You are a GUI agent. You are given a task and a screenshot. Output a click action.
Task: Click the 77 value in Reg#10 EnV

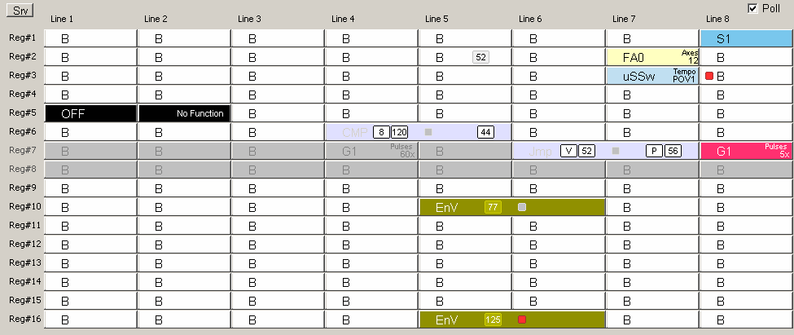click(x=493, y=207)
